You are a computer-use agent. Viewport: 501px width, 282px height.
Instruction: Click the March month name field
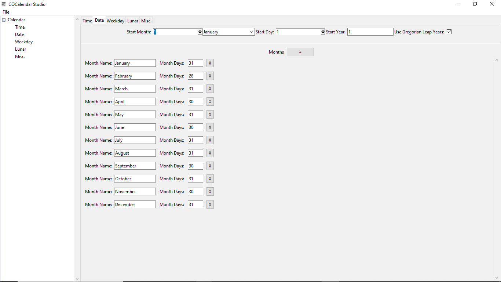pos(135,89)
